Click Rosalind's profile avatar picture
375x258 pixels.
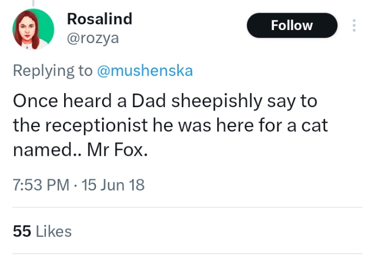[x=33, y=29]
